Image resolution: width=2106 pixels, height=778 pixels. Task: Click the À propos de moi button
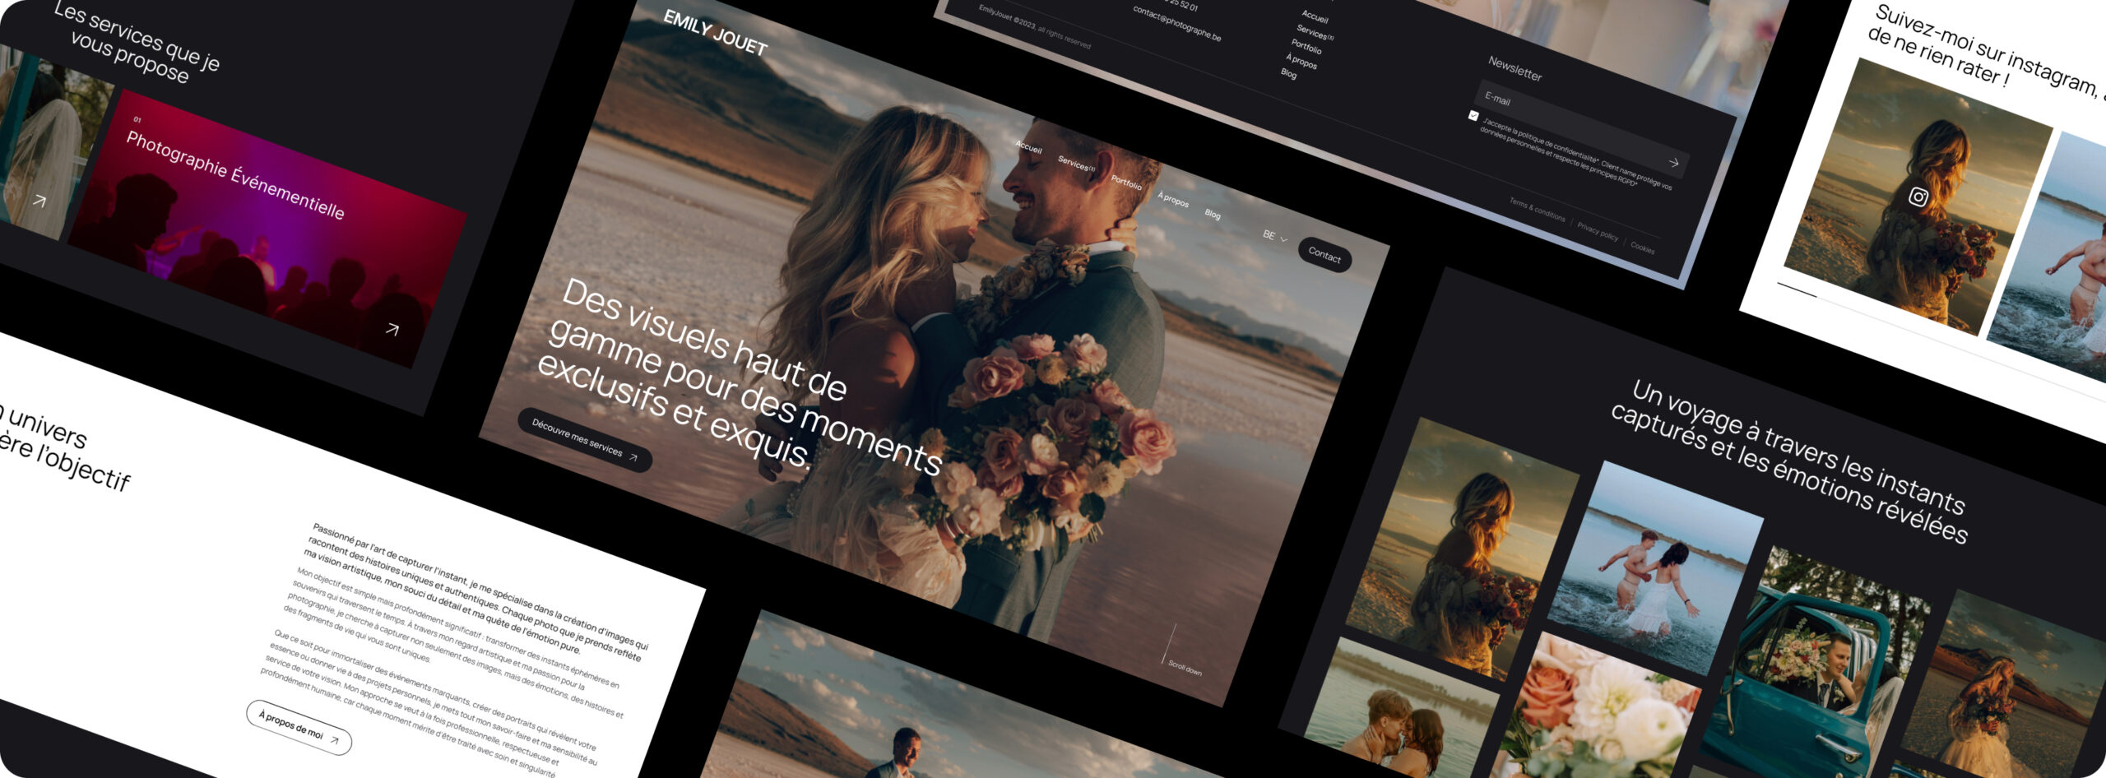[x=299, y=727]
